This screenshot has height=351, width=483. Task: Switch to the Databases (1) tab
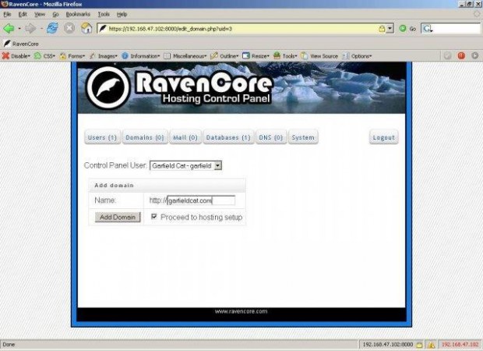point(228,137)
